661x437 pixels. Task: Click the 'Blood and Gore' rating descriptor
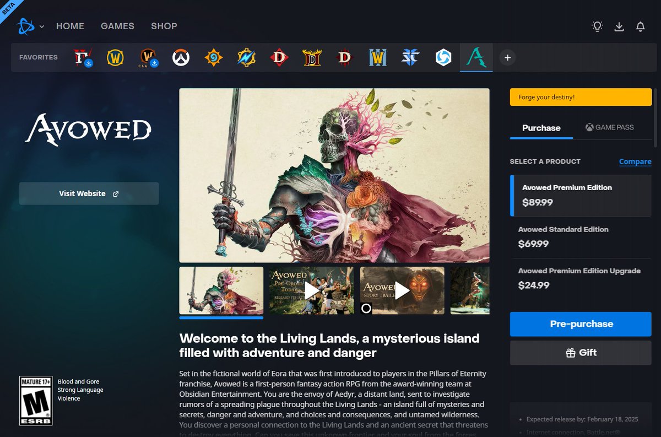[78, 381]
